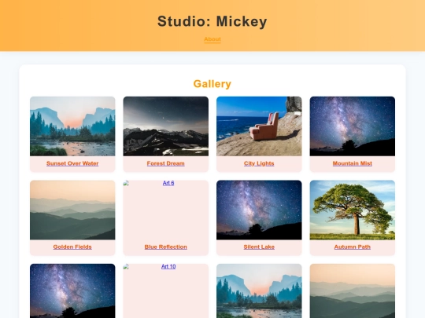The image size is (425, 318).
Task: Open the Mountain Mist milky way thumbnail
Action: pos(352,126)
